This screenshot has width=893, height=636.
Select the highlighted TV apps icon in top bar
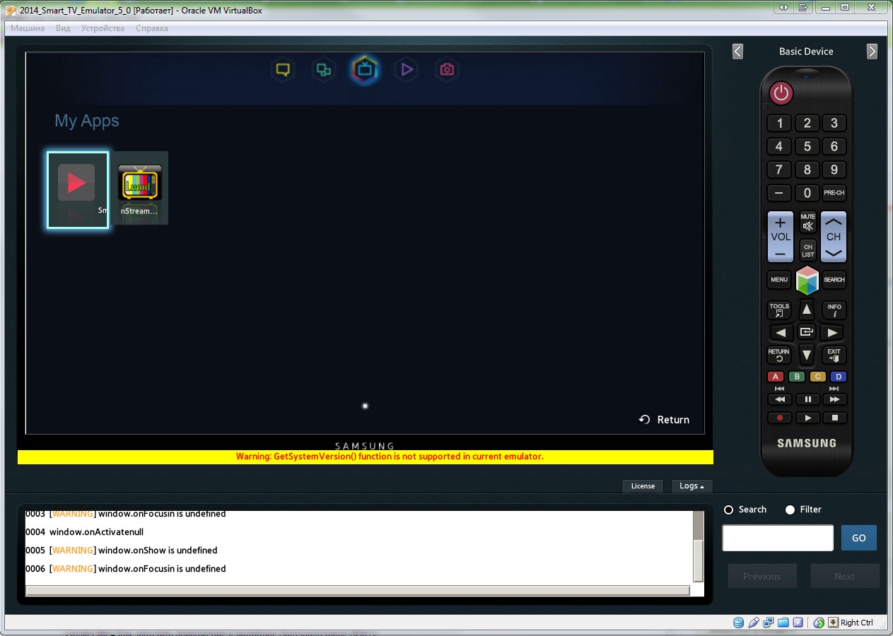(x=365, y=69)
